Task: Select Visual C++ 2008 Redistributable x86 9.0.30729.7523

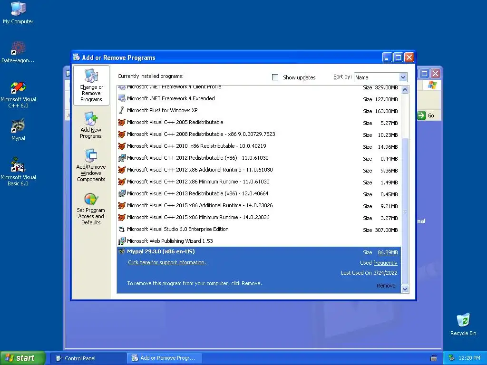Action: click(x=259, y=134)
